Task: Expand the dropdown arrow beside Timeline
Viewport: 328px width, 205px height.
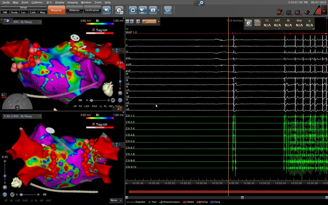Action: click(159, 21)
